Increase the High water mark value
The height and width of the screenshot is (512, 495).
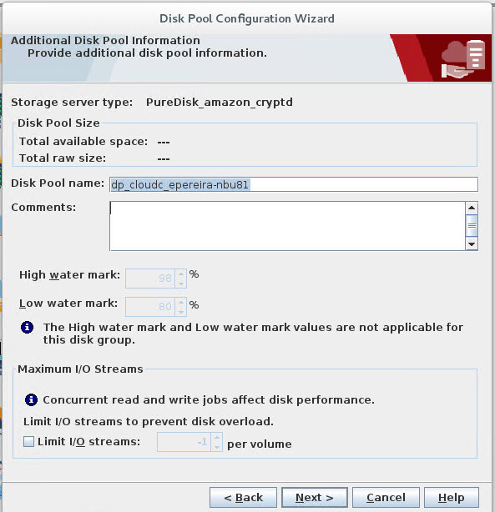181,274
